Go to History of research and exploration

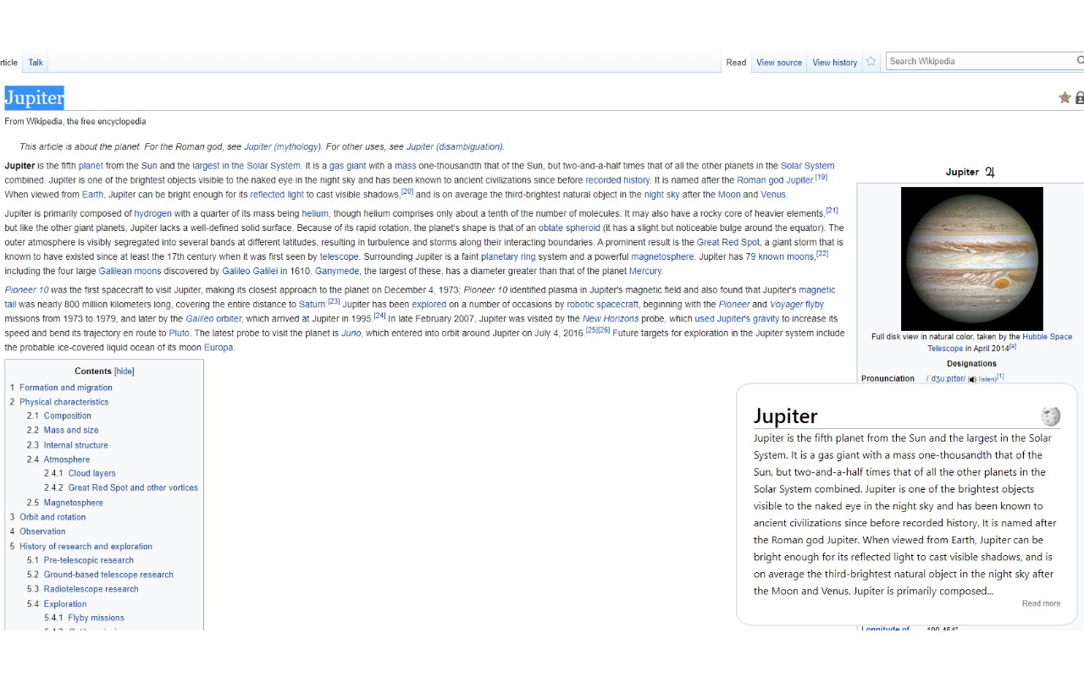coord(86,547)
